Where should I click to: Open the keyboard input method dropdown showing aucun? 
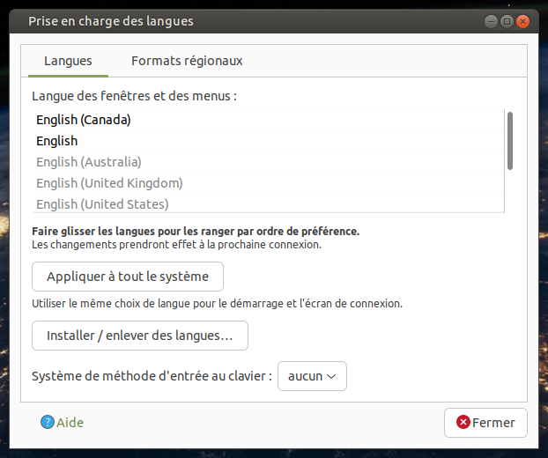(312, 376)
